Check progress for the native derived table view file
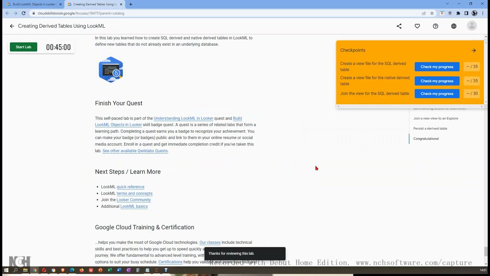The width and height of the screenshot is (490, 276). 437,81
